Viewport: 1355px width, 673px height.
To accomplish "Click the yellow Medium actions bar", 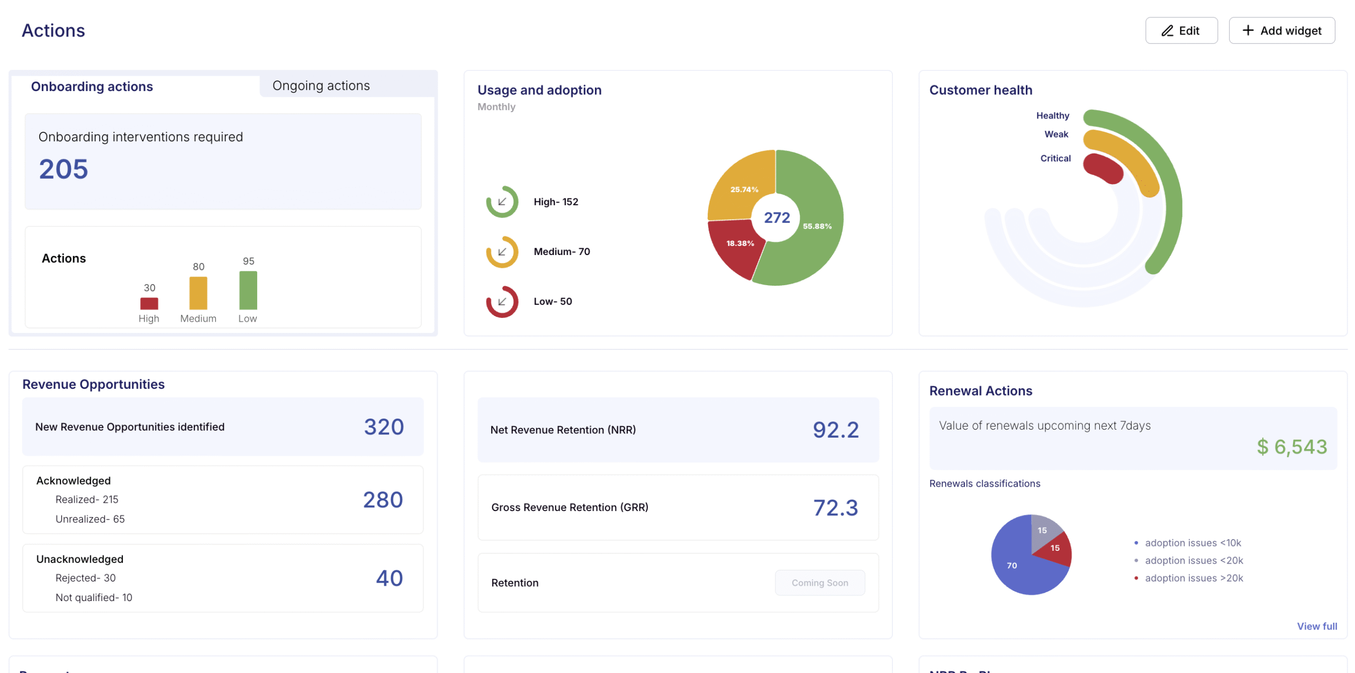I will click(198, 293).
